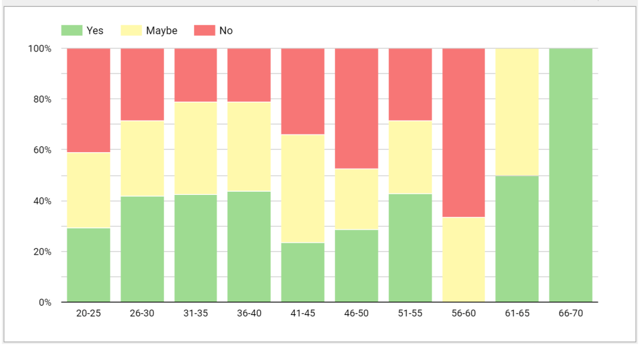Screen dimensions: 642x347
Task: Click the green Yes legend swatch
Action: coord(72,30)
